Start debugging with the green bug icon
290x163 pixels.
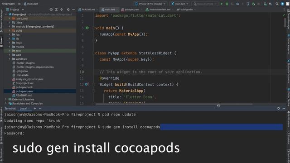227,4
